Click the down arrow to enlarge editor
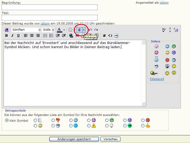This screenshot has height=143, width=190. click(170, 31)
